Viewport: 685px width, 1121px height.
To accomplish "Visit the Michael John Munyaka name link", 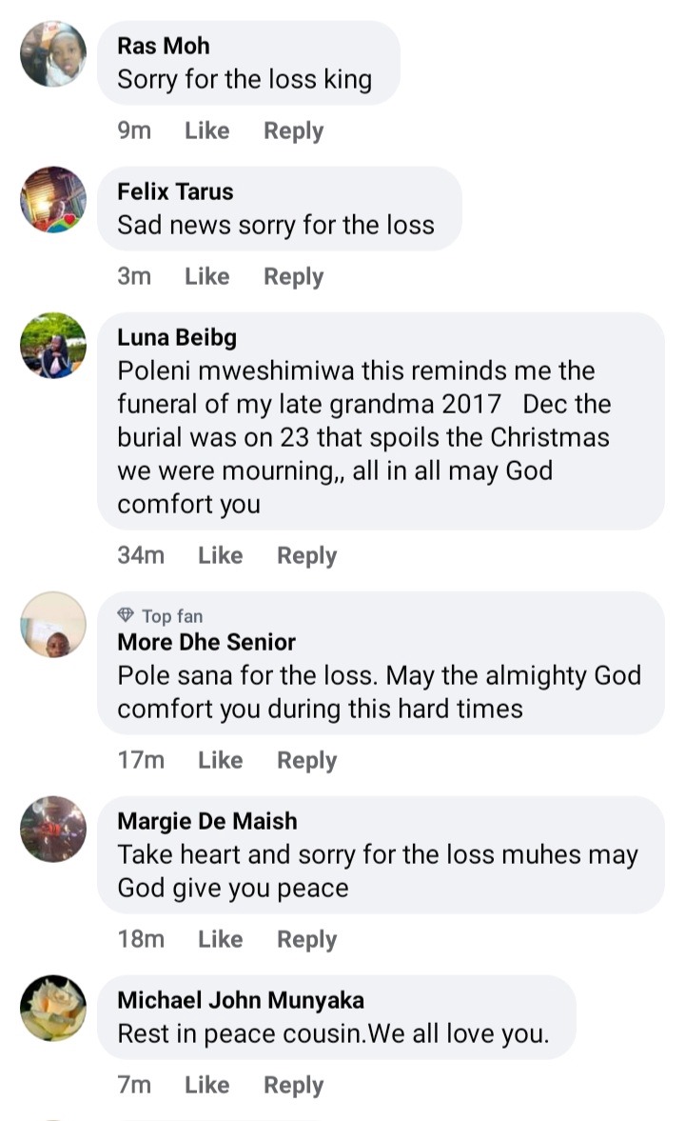I will point(241,1000).
